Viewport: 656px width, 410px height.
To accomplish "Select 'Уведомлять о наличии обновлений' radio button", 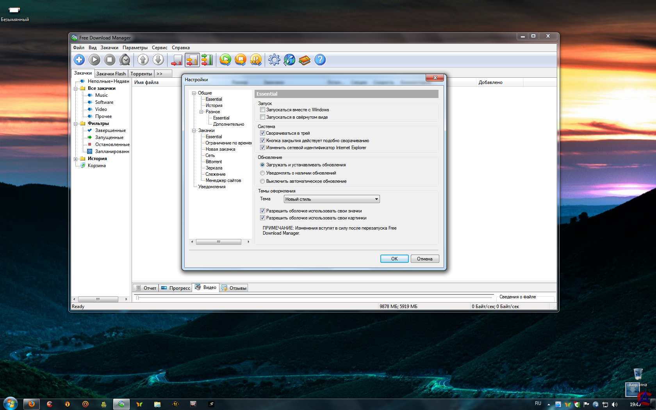I will click(262, 173).
